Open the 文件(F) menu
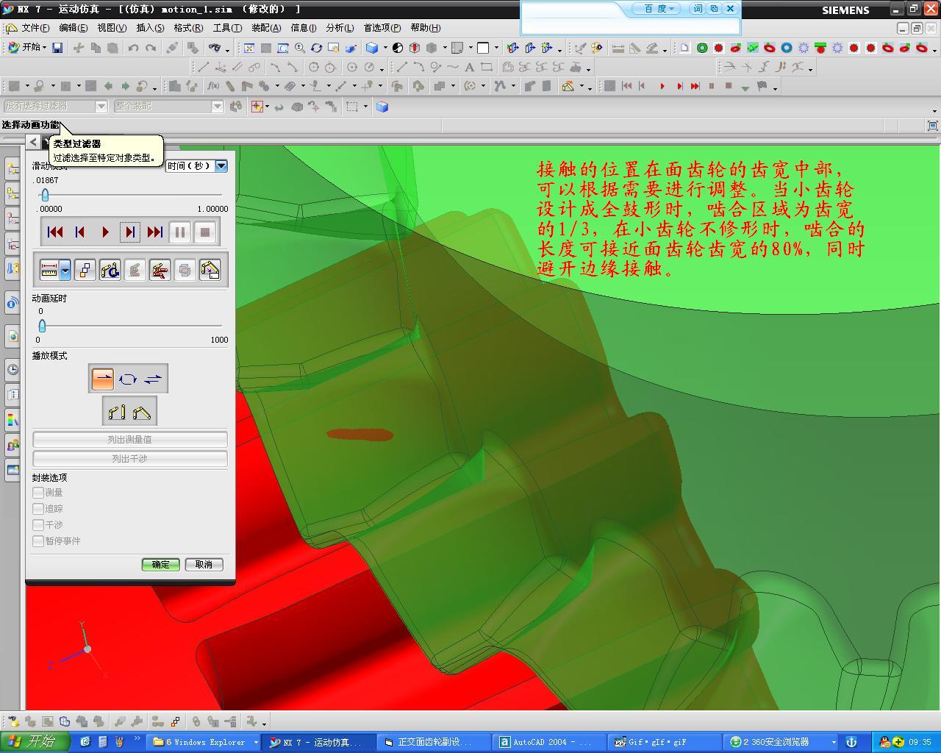Image resolution: width=941 pixels, height=753 pixels. point(35,28)
